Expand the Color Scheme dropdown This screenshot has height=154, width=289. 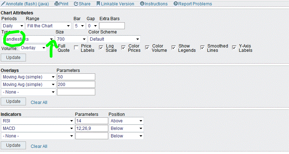114,39
